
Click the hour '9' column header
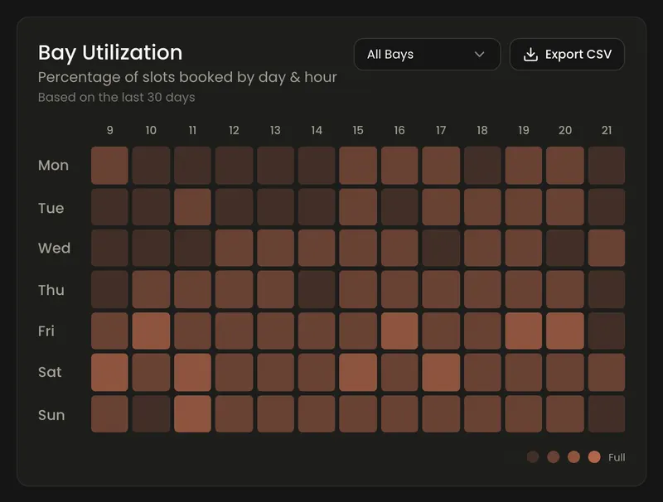[110, 130]
